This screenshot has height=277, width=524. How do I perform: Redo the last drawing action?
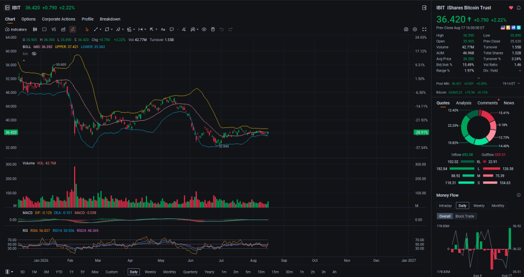[x=231, y=29]
